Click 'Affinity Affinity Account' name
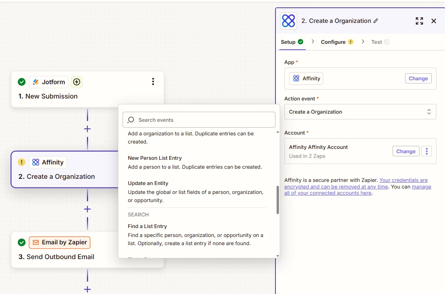Image resolution: width=445 pixels, height=294 pixels. tap(318, 147)
